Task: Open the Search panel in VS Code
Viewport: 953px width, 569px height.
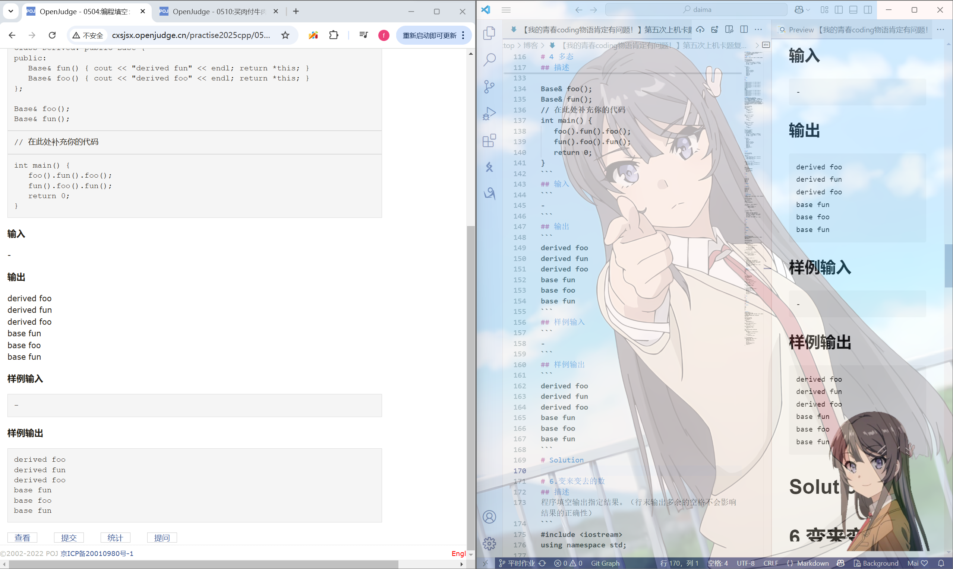Action: tap(489, 60)
